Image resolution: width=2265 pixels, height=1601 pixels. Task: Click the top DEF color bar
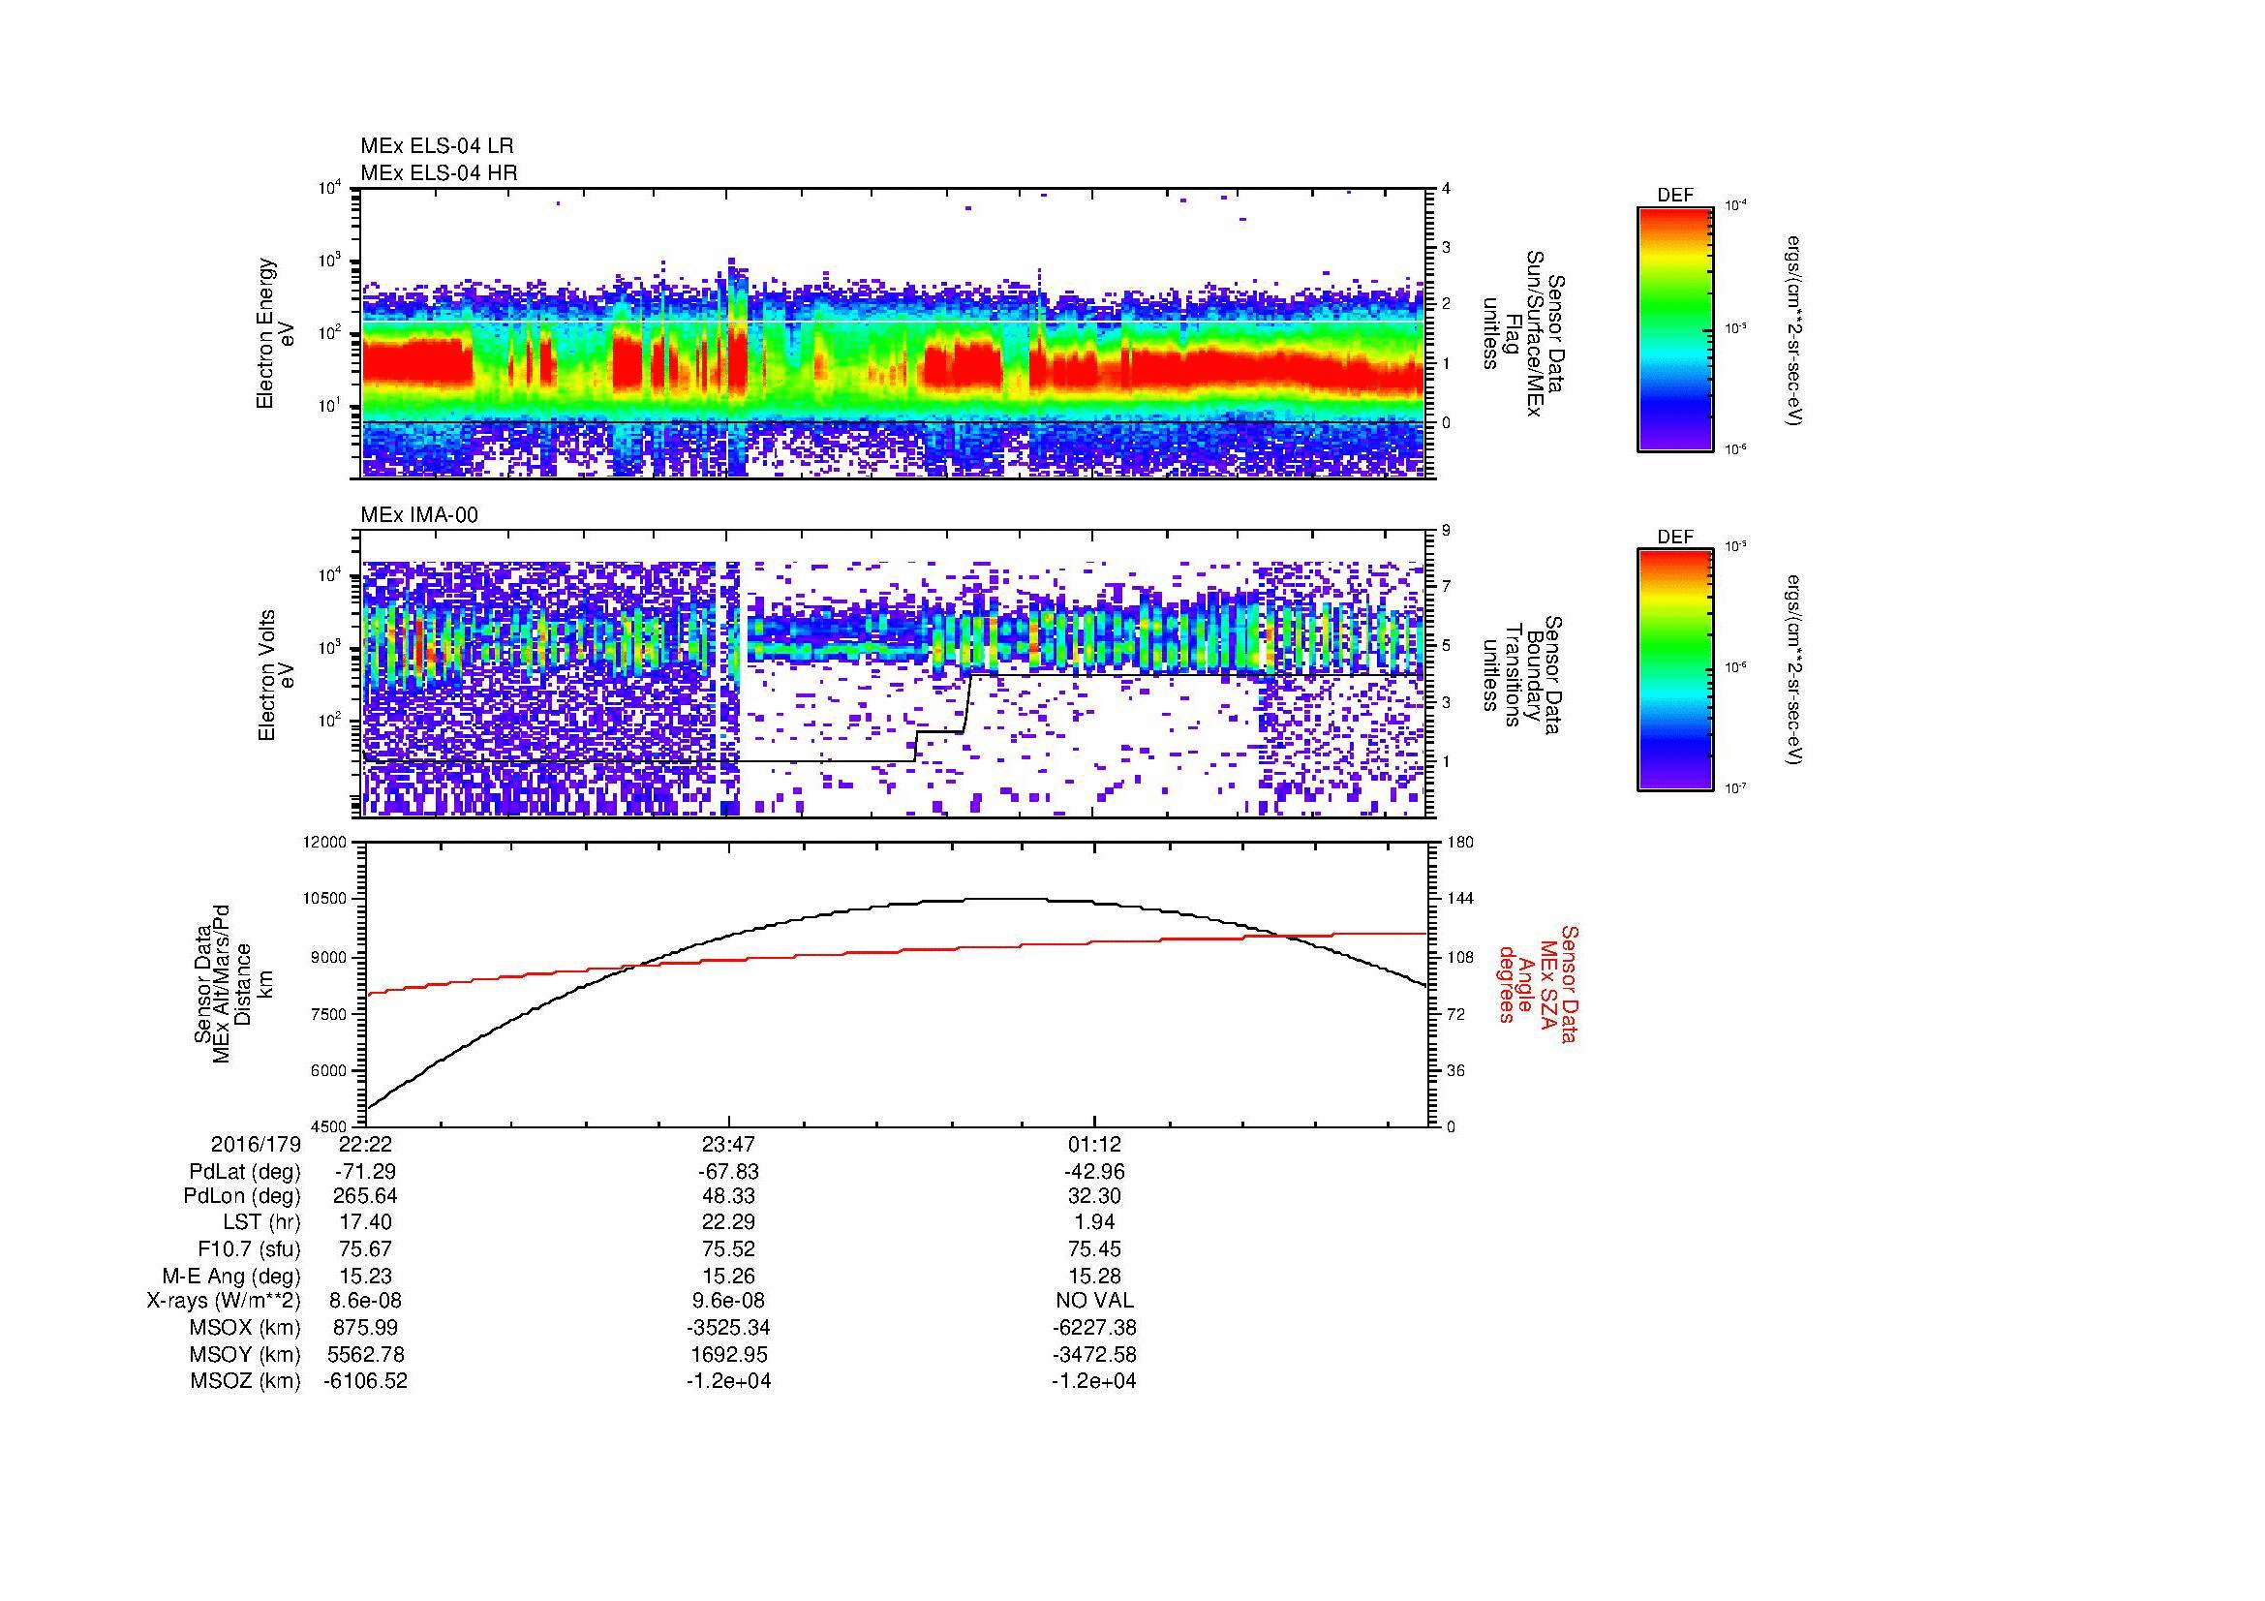click(x=1675, y=329)
